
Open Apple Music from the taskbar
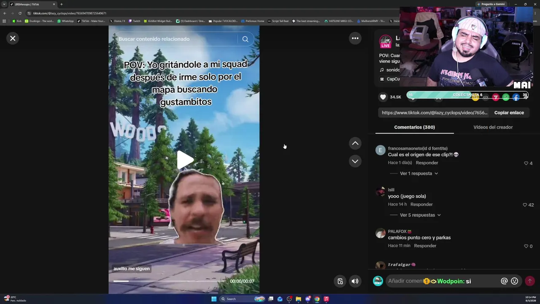[326, 299]
